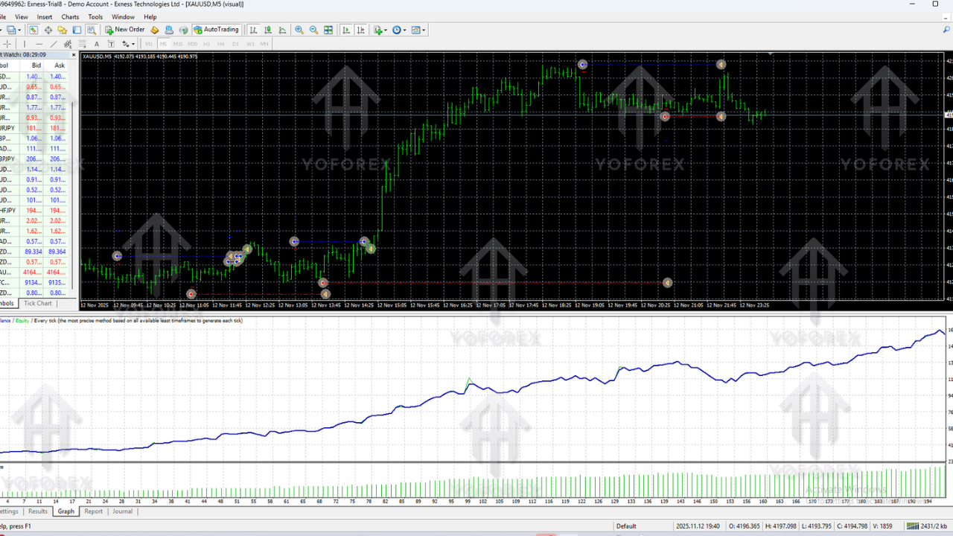Select the trendline drawing tool
The height and width of the screenshot is (536, 953).
(x=53, y=43)
